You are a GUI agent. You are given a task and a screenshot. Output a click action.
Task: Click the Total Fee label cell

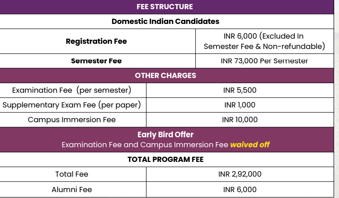coord(72,174)
